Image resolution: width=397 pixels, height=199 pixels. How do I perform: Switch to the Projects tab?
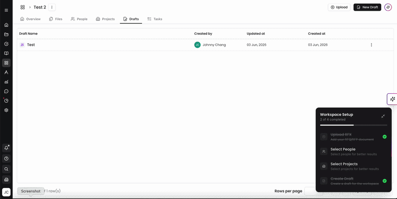pyautogui.click(x=105, y=19)
